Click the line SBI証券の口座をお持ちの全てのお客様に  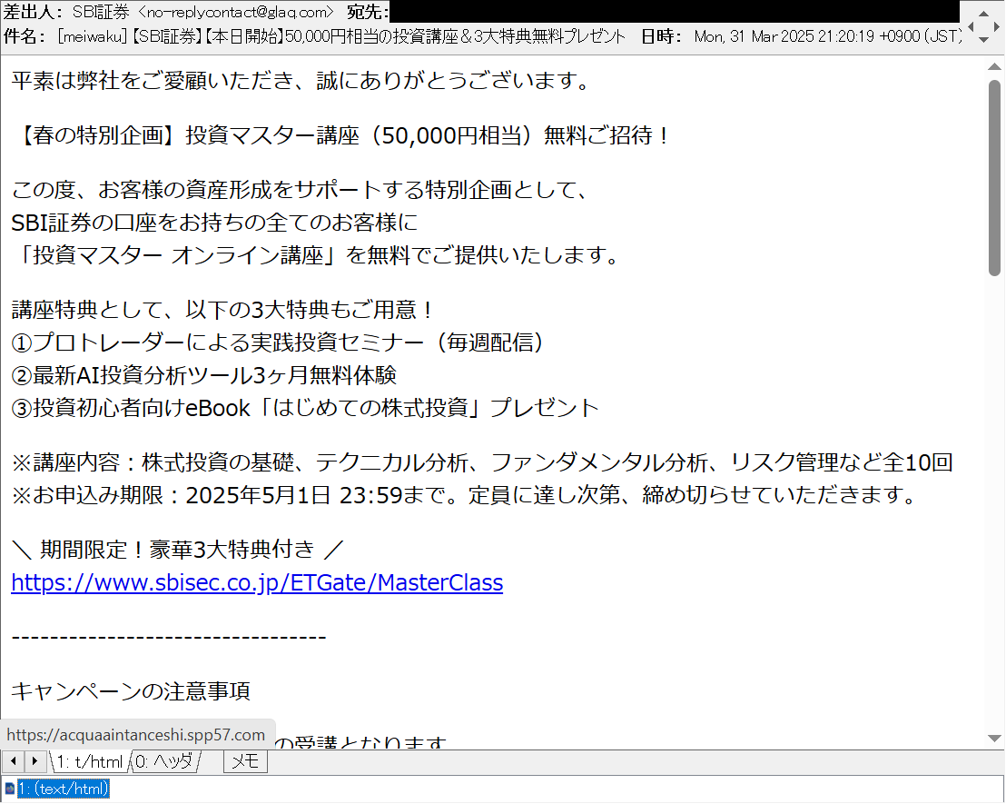[x=215, y=223]
